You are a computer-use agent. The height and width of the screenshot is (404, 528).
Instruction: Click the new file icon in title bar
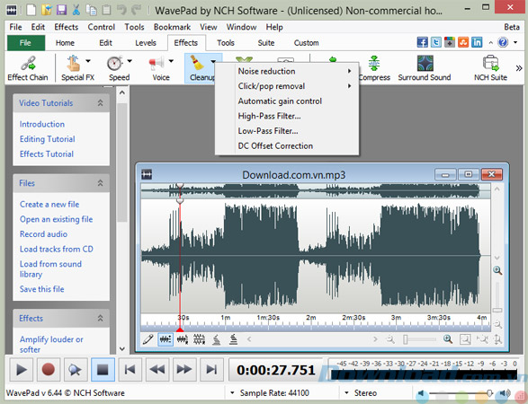pos(31,10)
